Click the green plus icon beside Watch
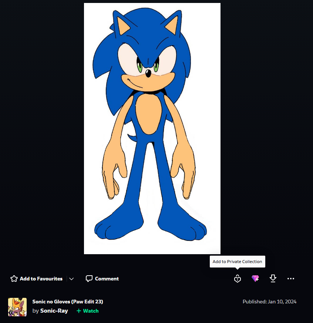Image resolution: width=313 pixels, height=323 pixels. [79, 311]
